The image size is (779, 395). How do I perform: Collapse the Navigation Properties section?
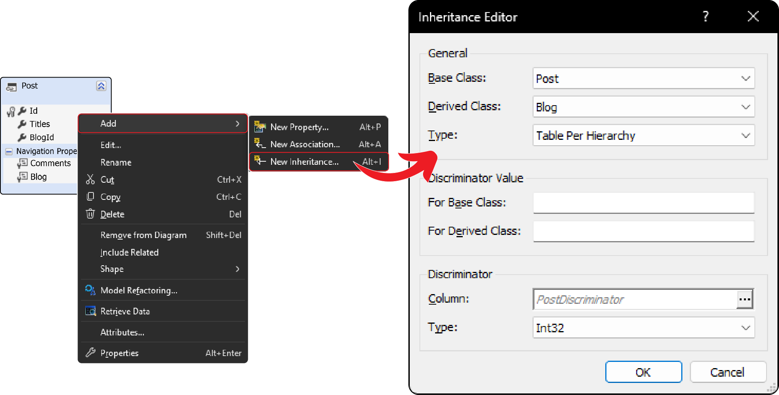click(9, 151)
